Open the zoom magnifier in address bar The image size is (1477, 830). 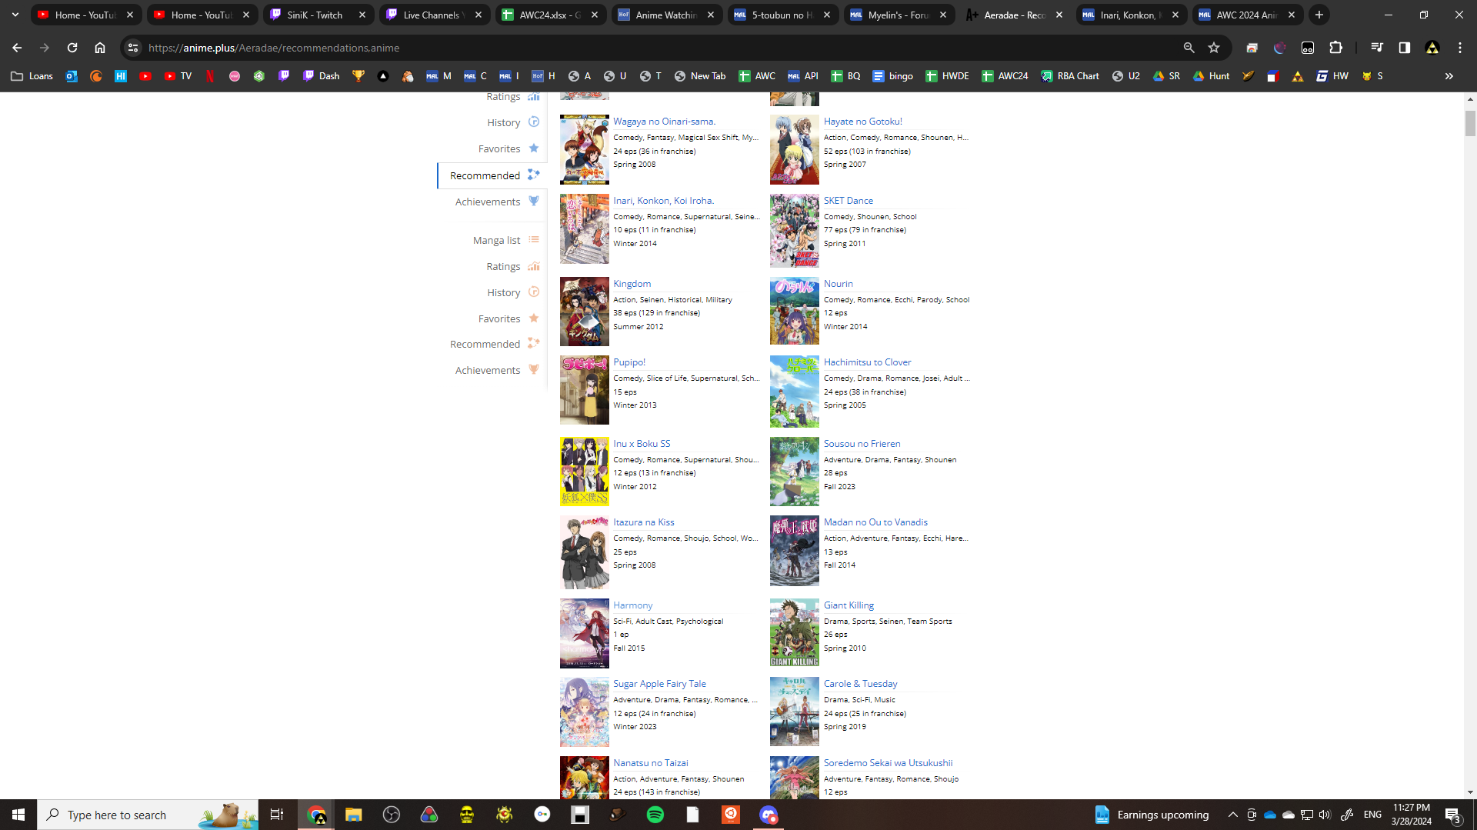pyautogui.click(x=1189, y=48)
